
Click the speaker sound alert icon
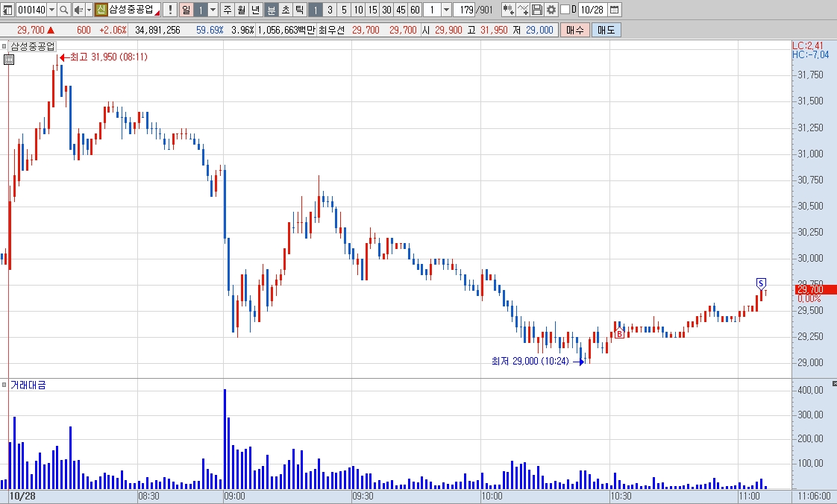pos(78,10)
